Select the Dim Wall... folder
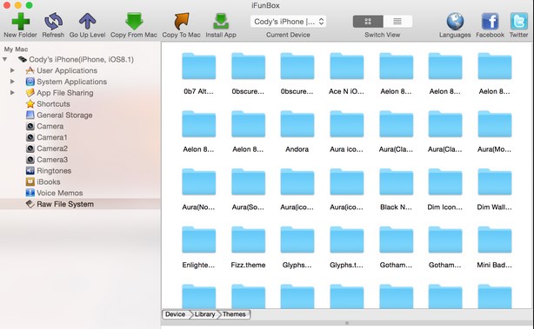This screenshot has height=329, width=534. tap(495, 181)
